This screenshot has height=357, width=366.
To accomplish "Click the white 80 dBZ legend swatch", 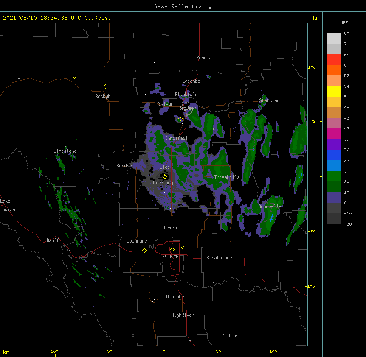I will pyautogui.click(x=334, y=39).
